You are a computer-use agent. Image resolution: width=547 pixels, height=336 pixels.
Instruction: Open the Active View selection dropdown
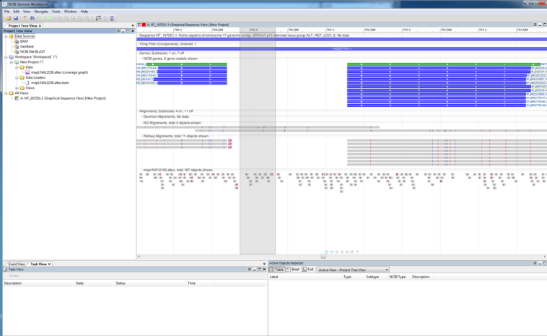coord(353,270)
